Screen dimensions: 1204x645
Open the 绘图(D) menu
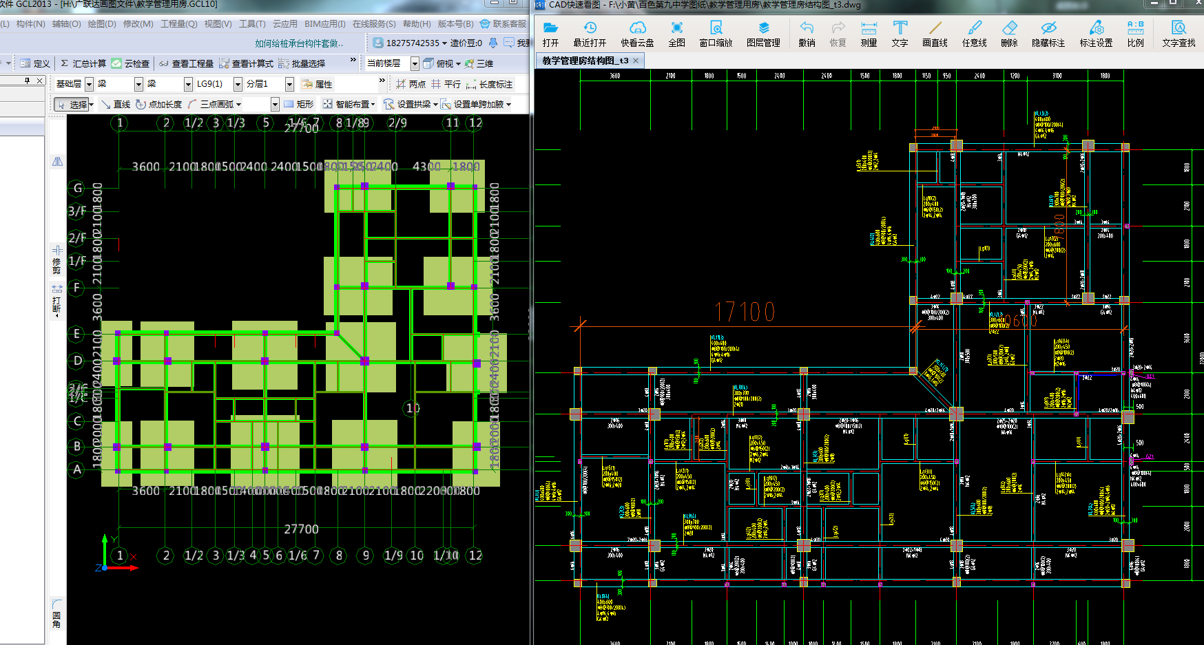(x=102, y=23)
